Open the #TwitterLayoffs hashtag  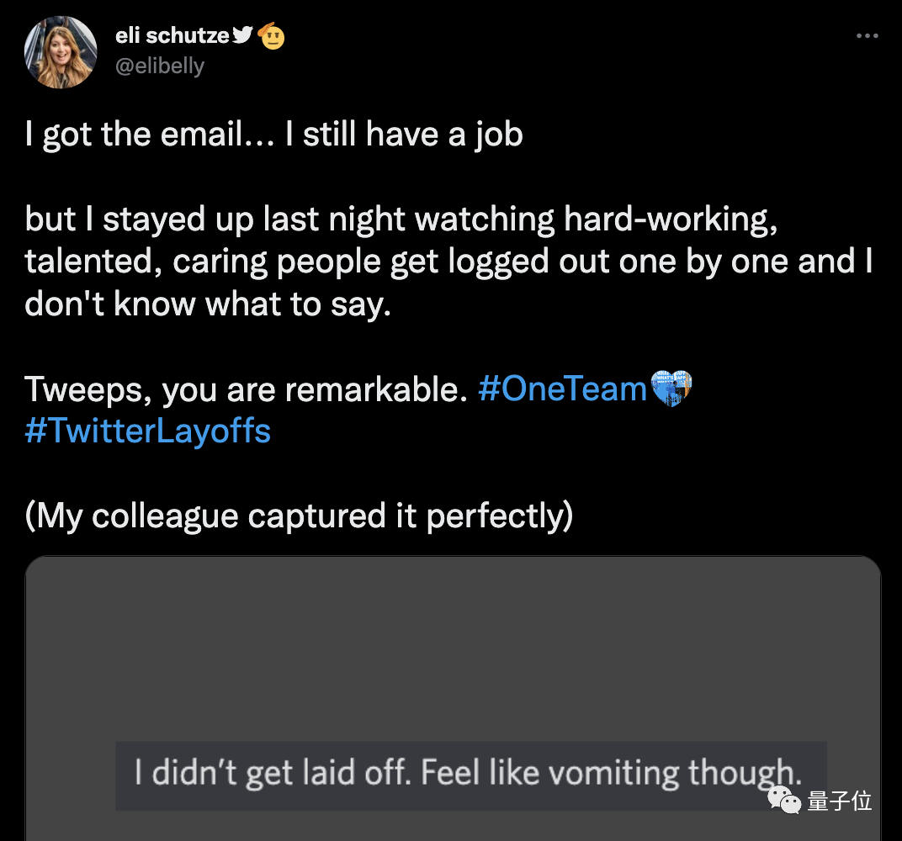148,431
